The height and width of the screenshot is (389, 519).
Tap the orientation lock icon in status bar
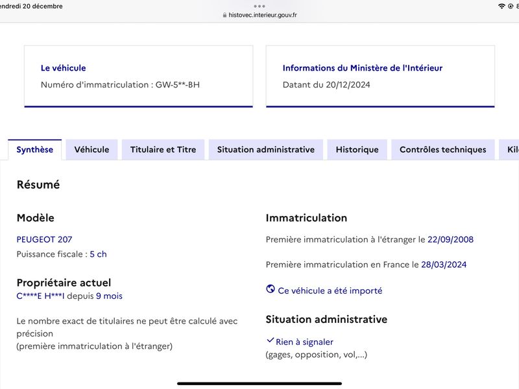511,6
